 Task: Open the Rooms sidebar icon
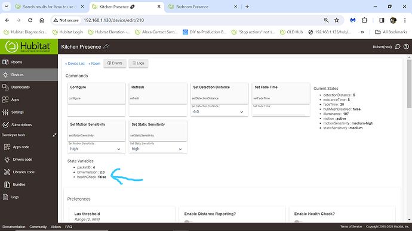tap(5, 62)
